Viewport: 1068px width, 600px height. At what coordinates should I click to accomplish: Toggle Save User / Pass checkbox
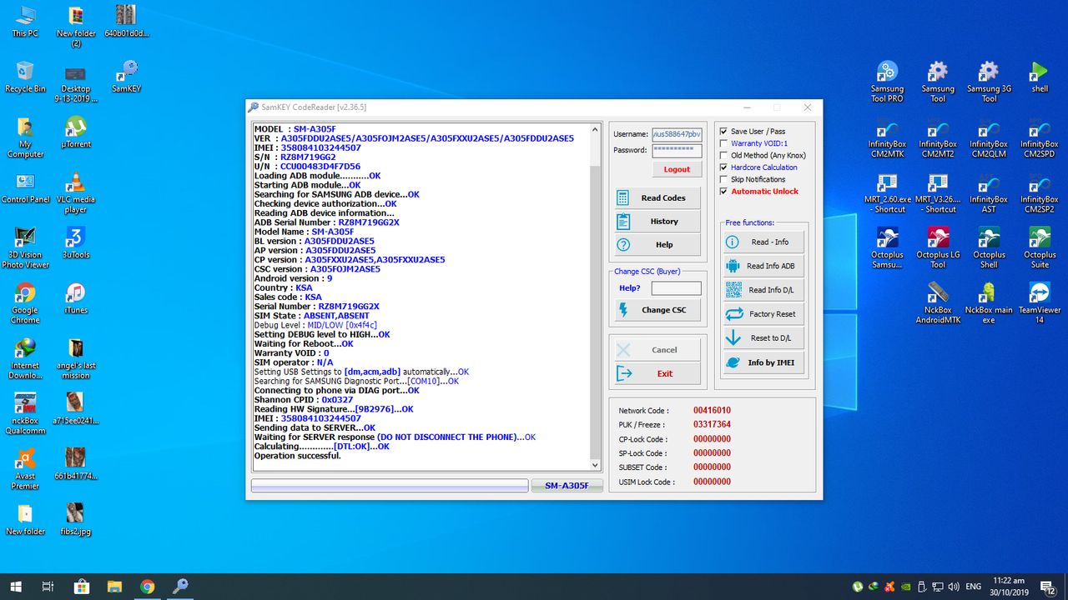pyautogui.click(x=724, y=132)
